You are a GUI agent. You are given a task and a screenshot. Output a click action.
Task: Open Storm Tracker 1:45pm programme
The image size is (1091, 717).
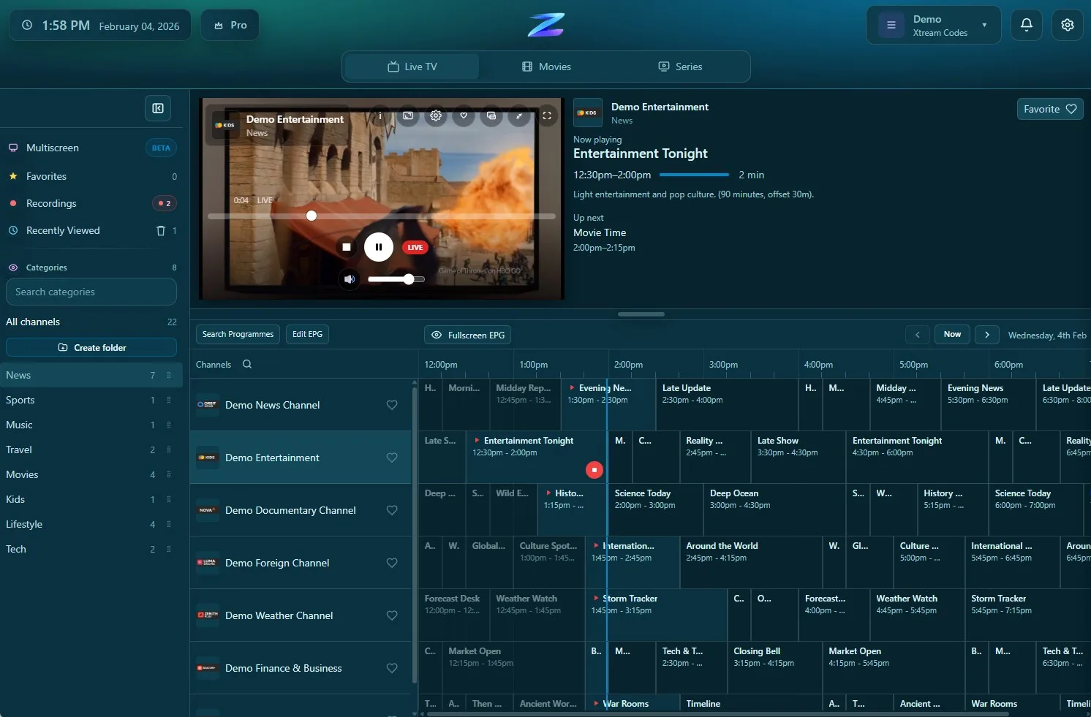click(656, 615)
